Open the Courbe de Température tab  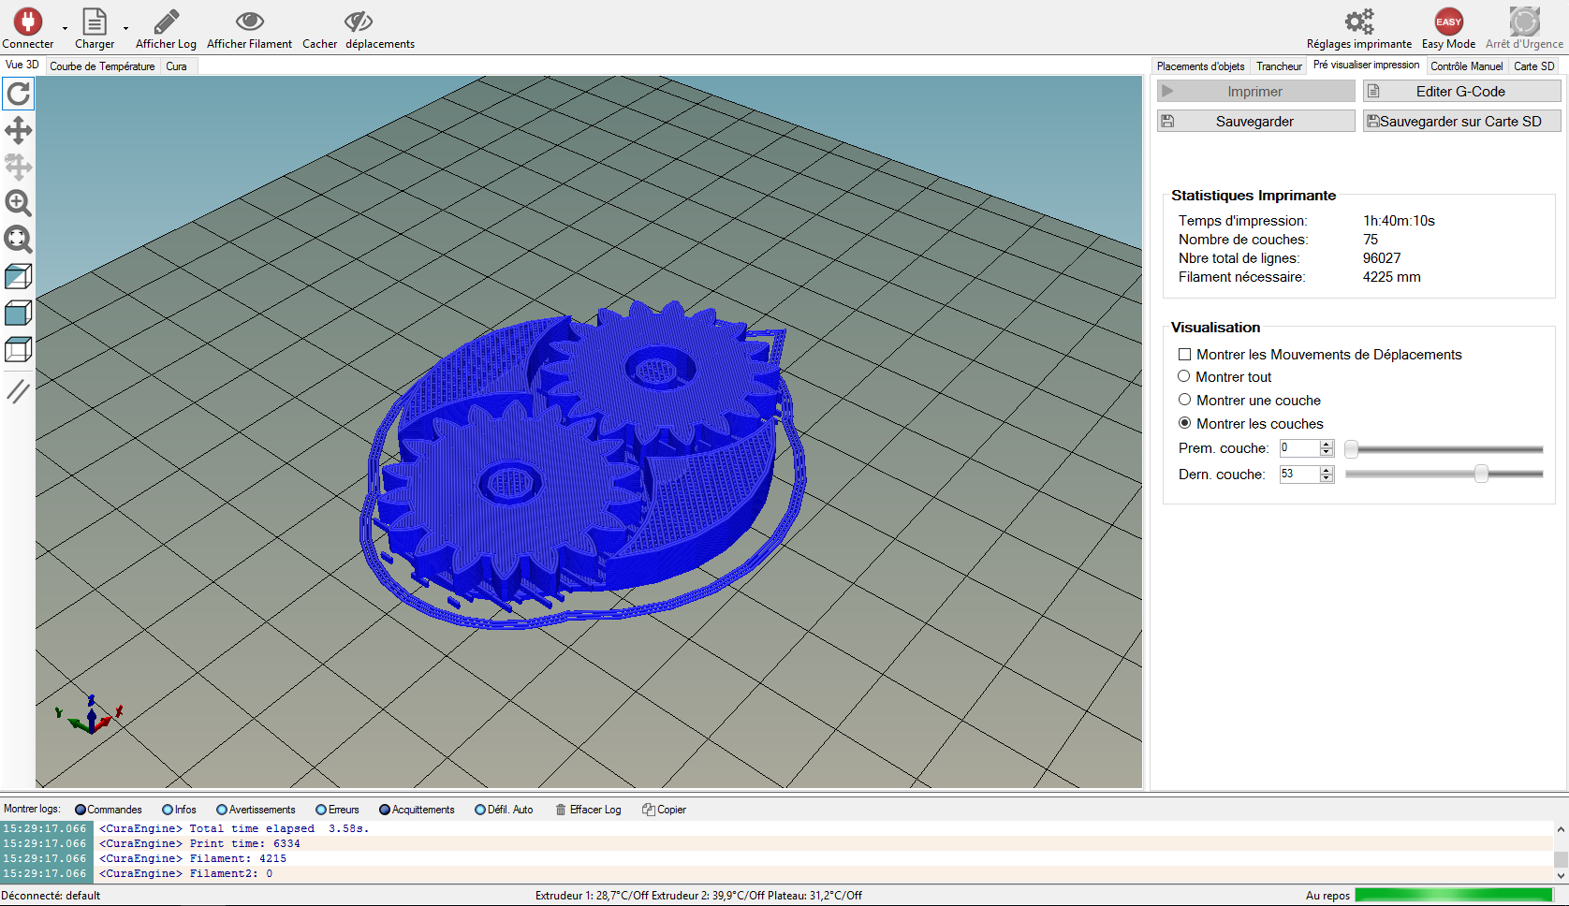(102, 66)
